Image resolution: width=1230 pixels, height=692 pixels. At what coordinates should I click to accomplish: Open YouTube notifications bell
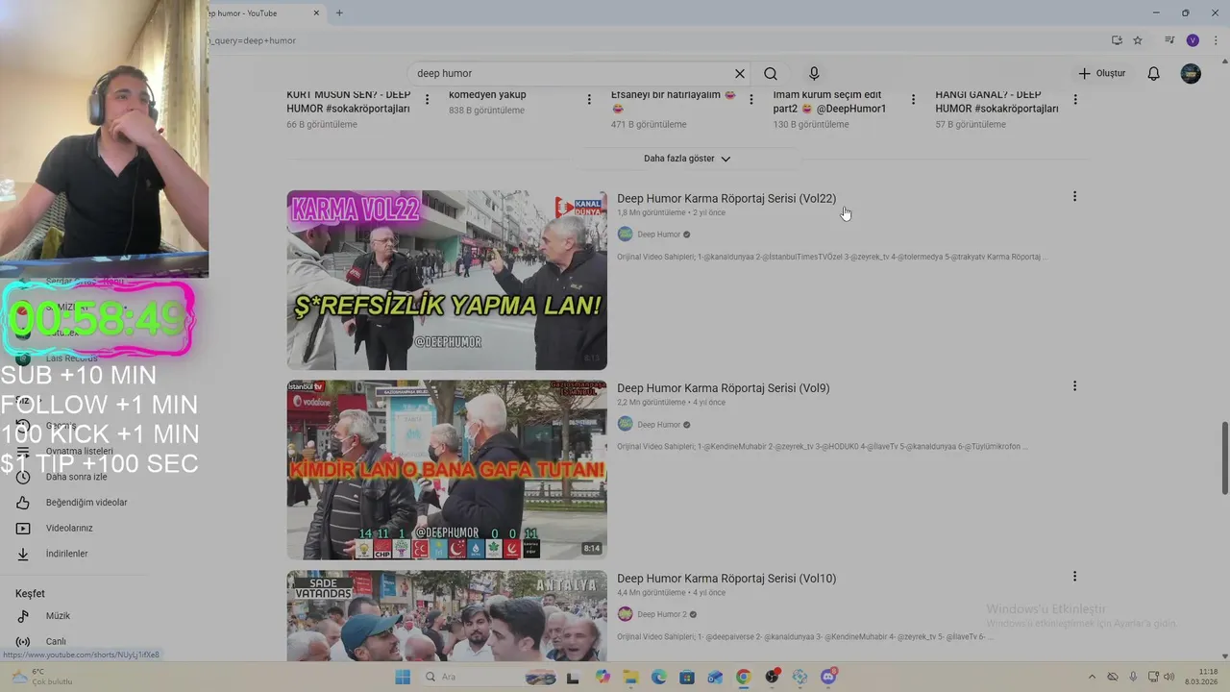1154,74
